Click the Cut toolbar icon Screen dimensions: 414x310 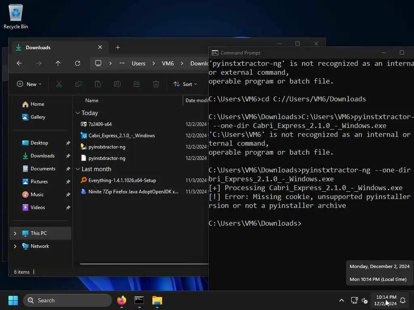tap(59, 84)
